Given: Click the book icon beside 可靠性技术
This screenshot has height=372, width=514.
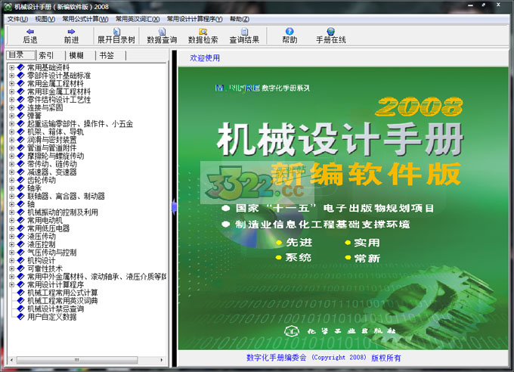Looking at the screenshot, I should click(x=20, y=268).
